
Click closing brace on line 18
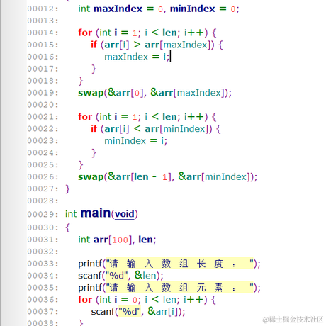click(81, 81)
